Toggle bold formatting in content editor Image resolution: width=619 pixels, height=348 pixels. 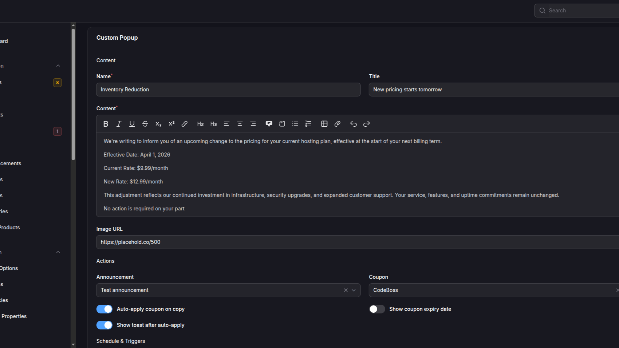click(x=106, y=124)
